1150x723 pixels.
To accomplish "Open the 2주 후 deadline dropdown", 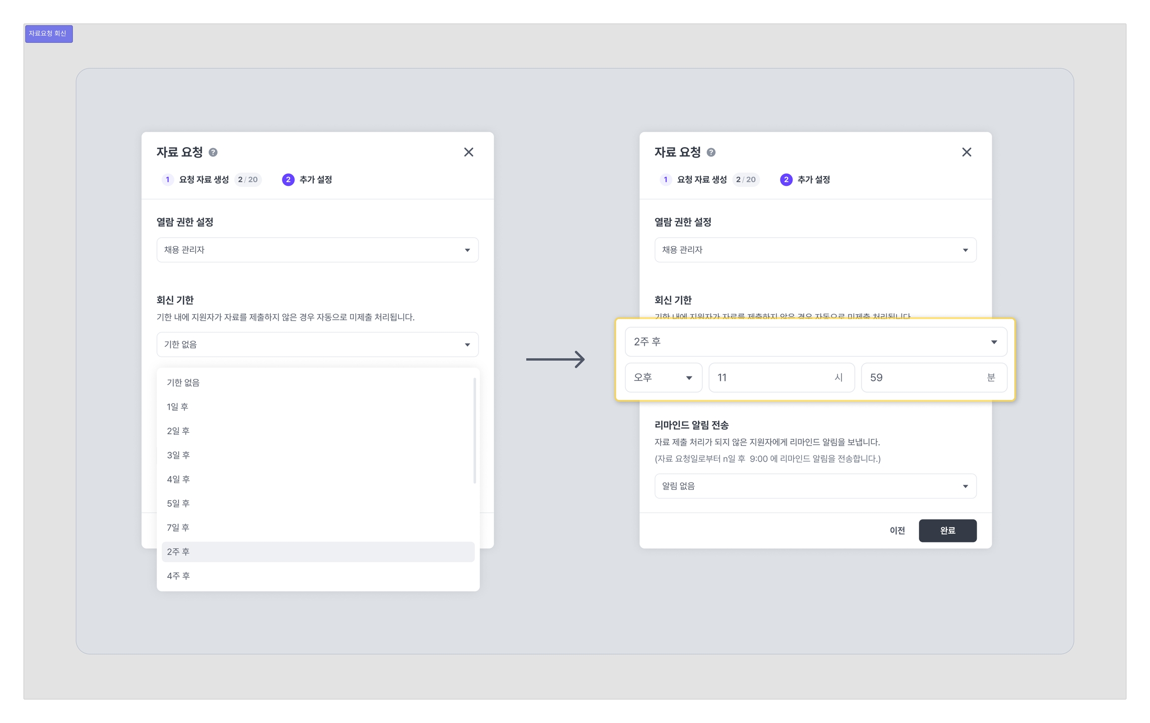I will tap(816, 342).
